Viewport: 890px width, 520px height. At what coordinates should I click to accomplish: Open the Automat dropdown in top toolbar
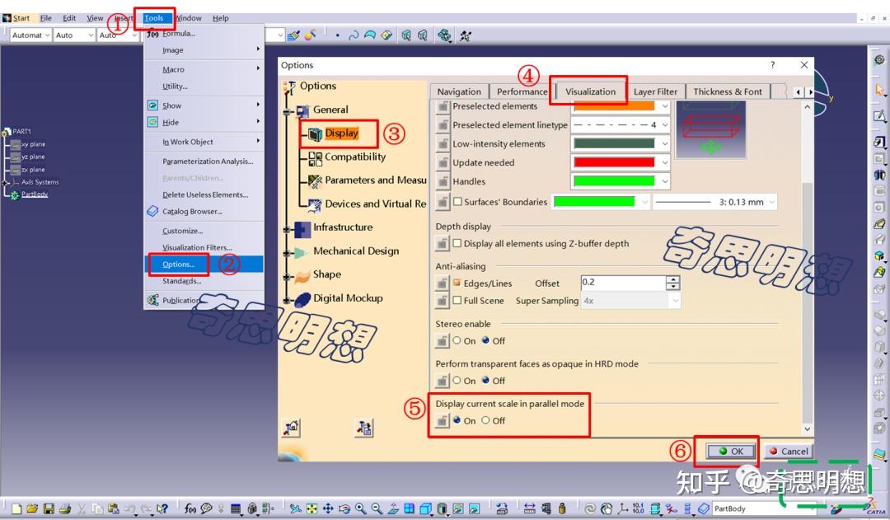click(30, 35)
